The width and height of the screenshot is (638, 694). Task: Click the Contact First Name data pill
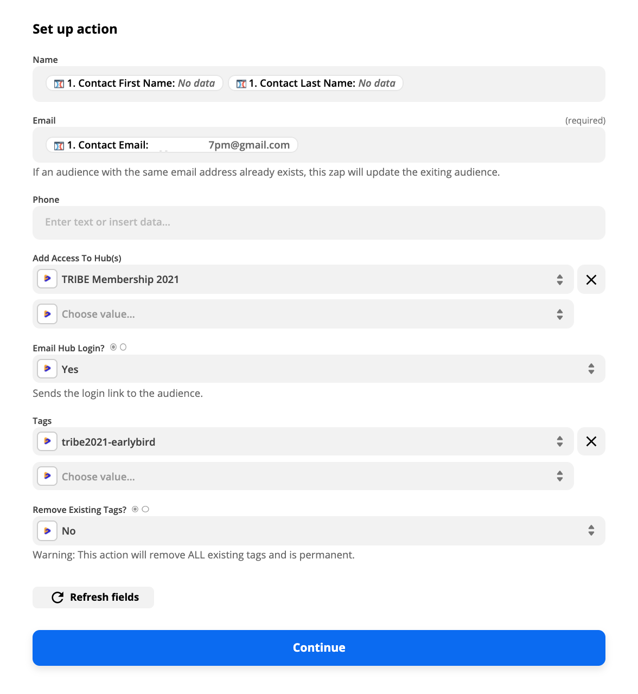(135, 83)
